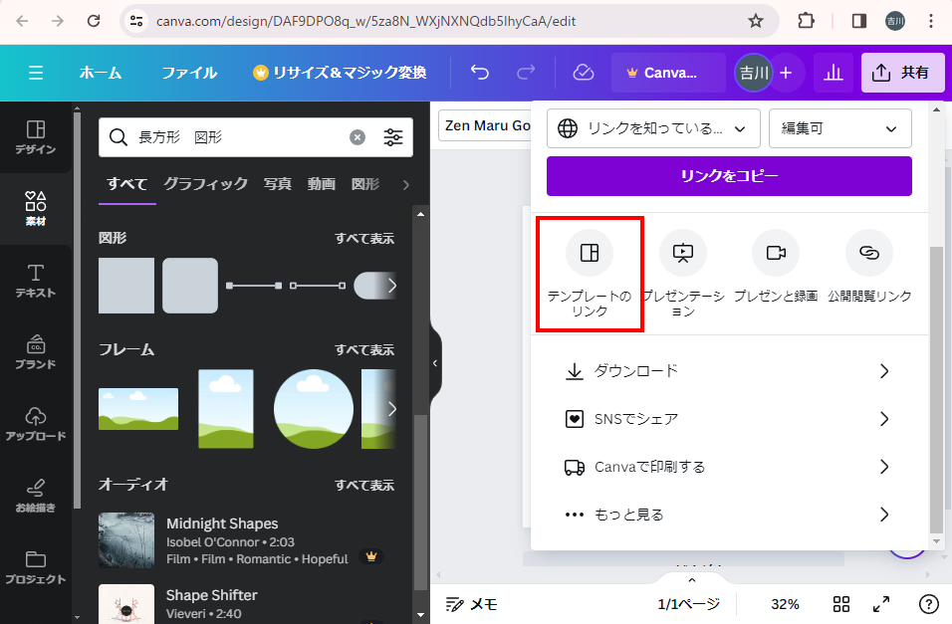Click the リンクをコピー button
The image size is (952, 624).
point(729,176)
